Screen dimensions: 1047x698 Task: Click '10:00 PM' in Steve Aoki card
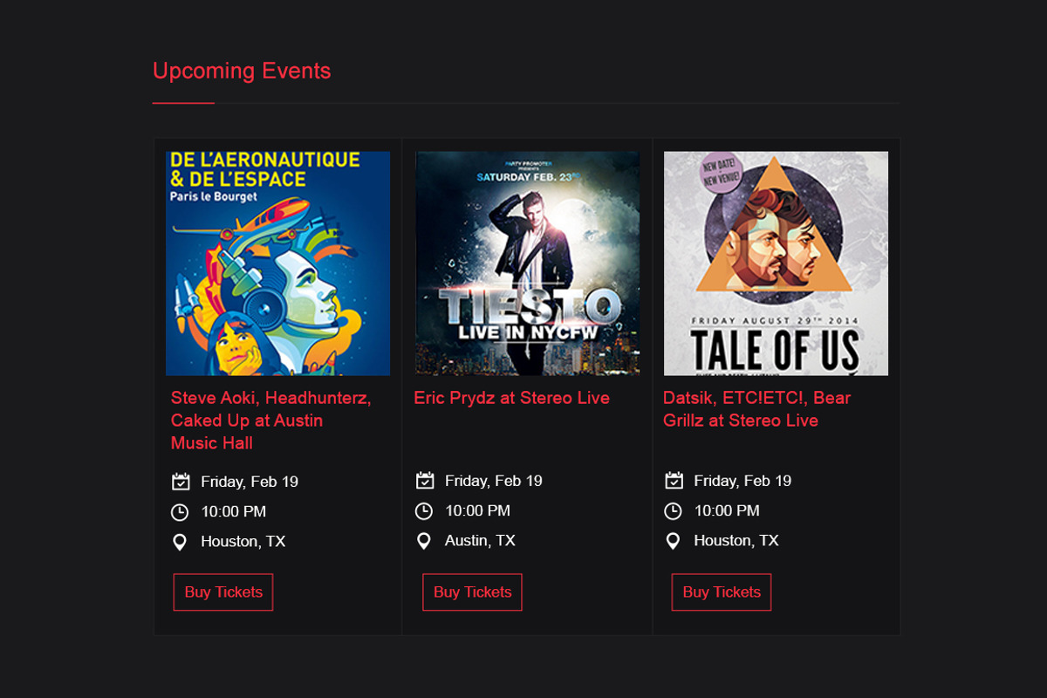234,512
